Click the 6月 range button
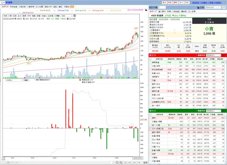227x165 pixels. click(x=130, y=163)
